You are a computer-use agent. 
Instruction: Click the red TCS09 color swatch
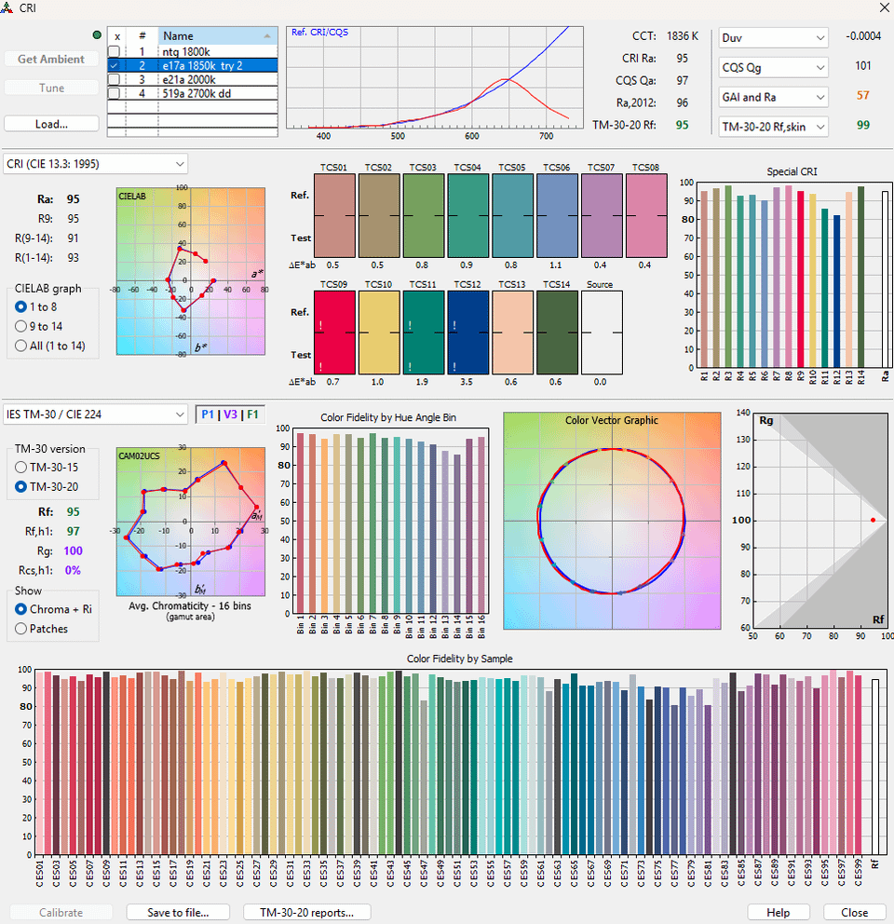pos(335,332)
